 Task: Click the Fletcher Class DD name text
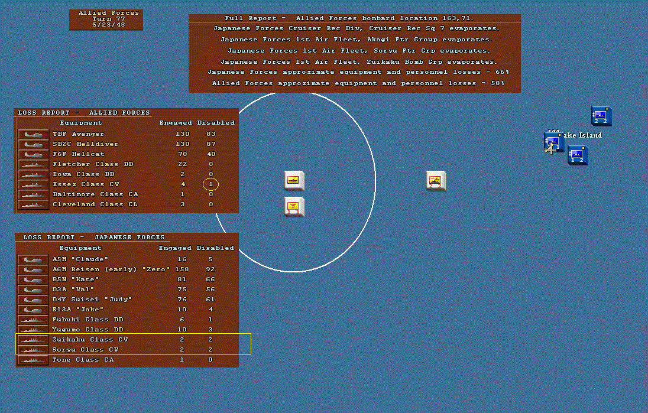pos(93,164)
